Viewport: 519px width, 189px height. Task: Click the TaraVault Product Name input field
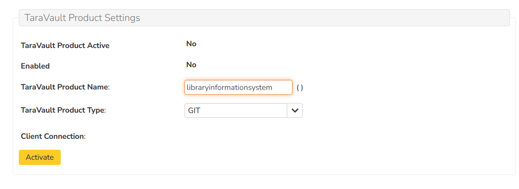tap(238, 87)
